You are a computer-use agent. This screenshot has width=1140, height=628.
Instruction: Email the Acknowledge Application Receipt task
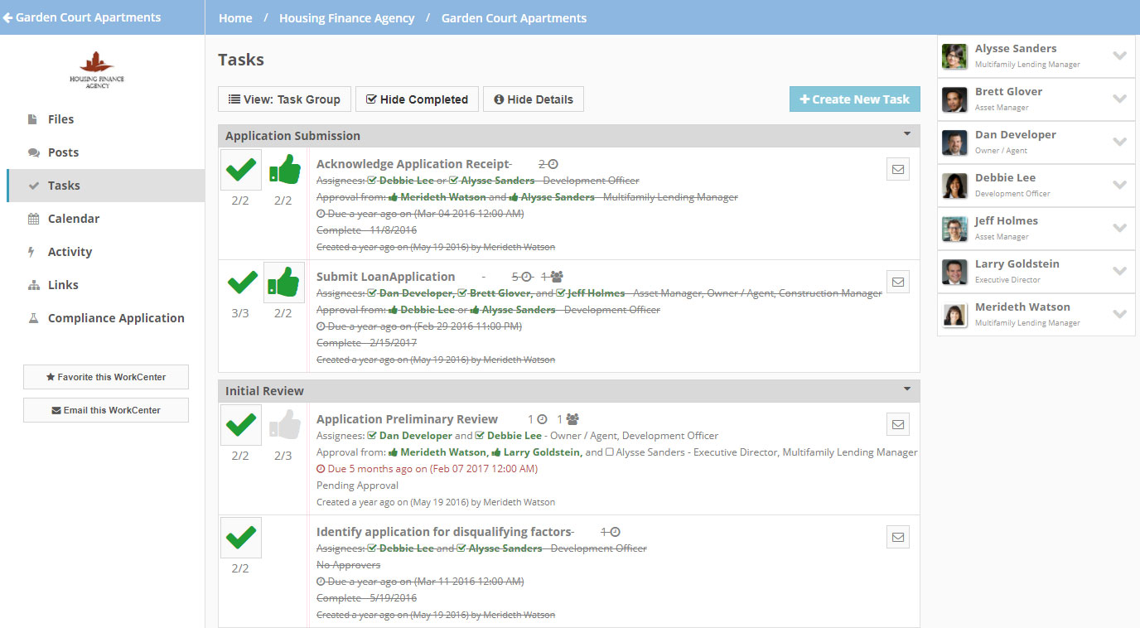pyautogui.click(x=898, y=168)
